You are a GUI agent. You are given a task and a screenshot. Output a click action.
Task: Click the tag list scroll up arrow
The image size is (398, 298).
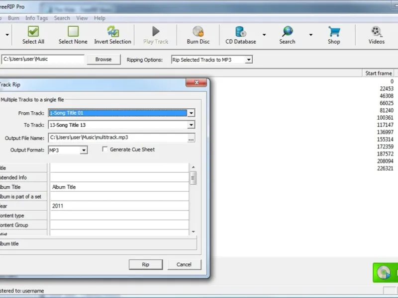tap(193, 167)
